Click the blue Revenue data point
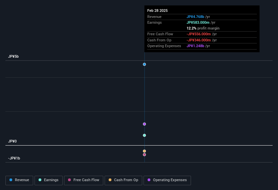 [144, 64]
